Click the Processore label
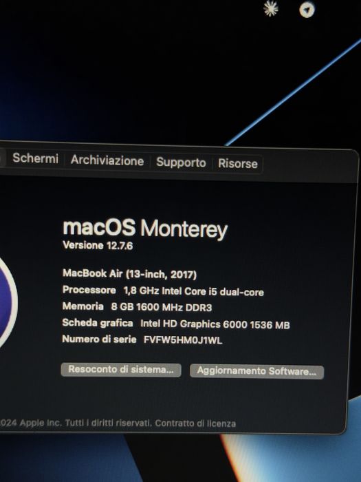Screen dimensions: 361x482 tap(89, 290)
